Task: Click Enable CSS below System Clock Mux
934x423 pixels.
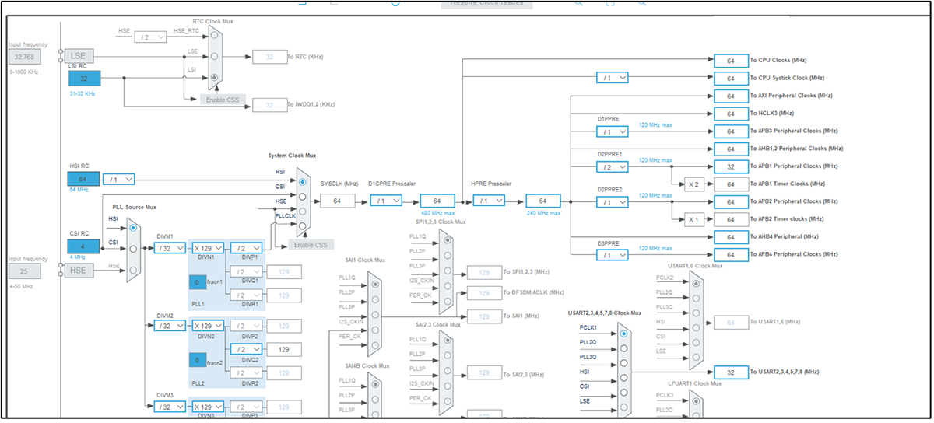Action: tap(311, 245)
